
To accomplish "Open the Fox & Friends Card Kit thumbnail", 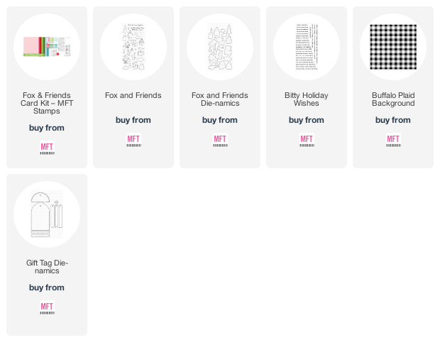I will coord(47,47).
